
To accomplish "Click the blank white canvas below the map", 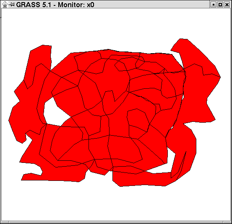I will click(x=115, y=204).
